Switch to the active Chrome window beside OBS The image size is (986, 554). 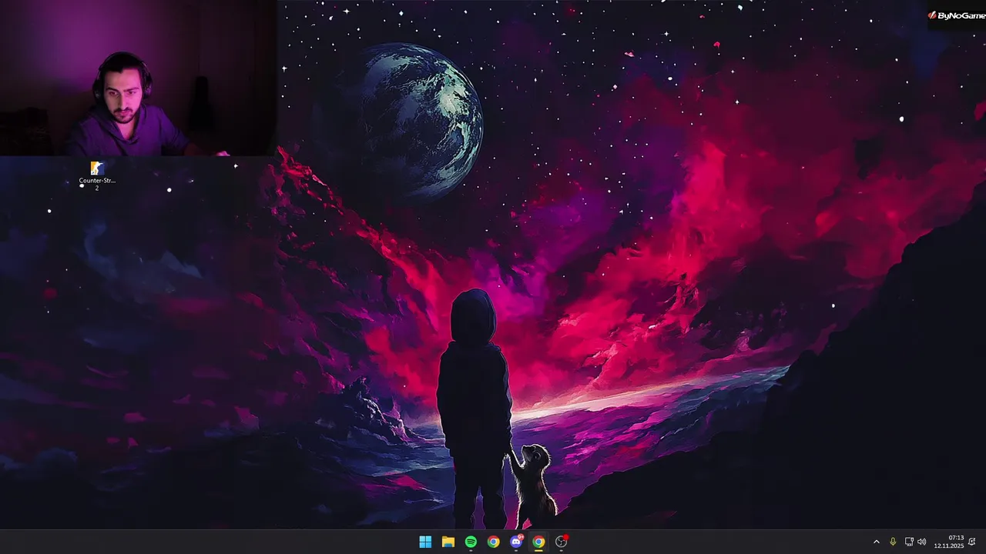(x=538, y=542)
